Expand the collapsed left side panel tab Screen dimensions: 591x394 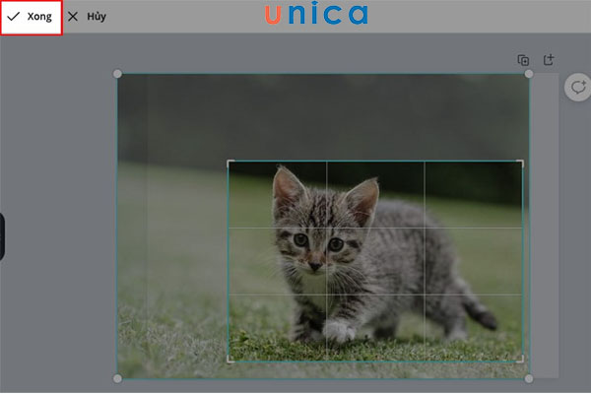pos(2,236)
